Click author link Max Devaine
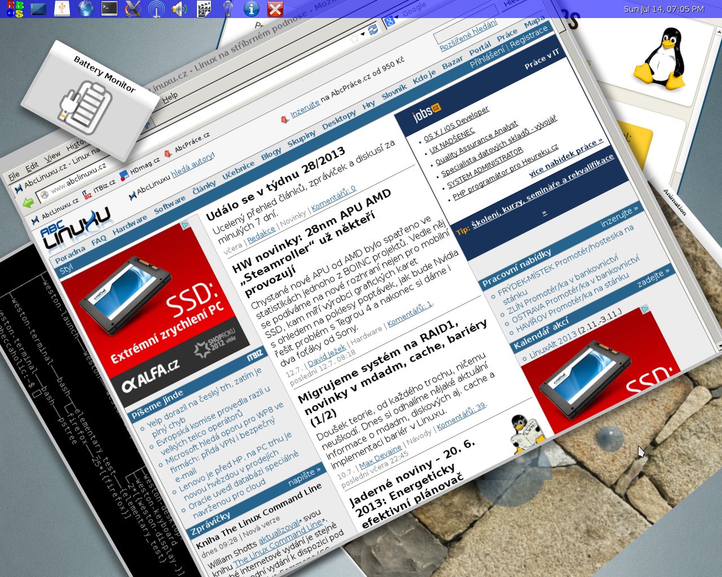 [x=380, y=456]
